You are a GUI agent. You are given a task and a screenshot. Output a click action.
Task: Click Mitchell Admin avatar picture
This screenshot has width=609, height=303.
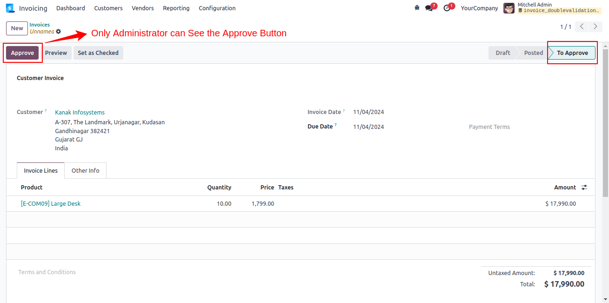(509, 8)
